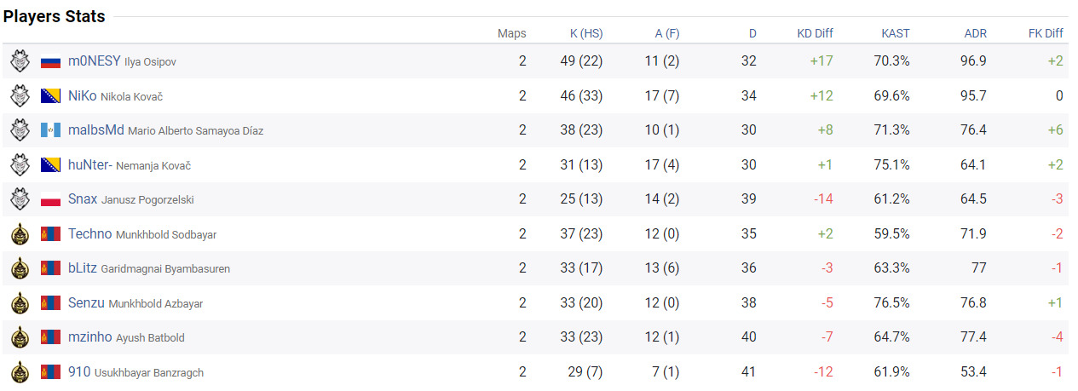Click the Polish flag next to Snax

[51, 199]
